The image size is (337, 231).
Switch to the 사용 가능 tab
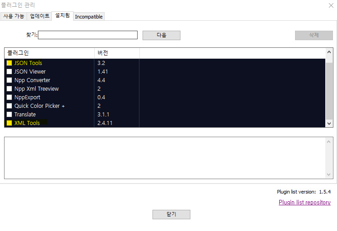coord(14,16)
